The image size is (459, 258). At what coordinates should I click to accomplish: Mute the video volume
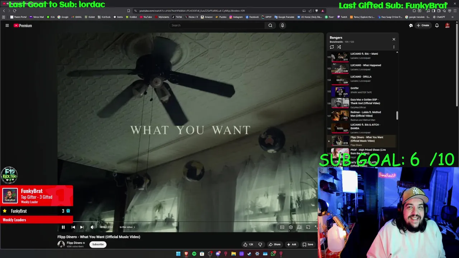[x=92, y=227]
